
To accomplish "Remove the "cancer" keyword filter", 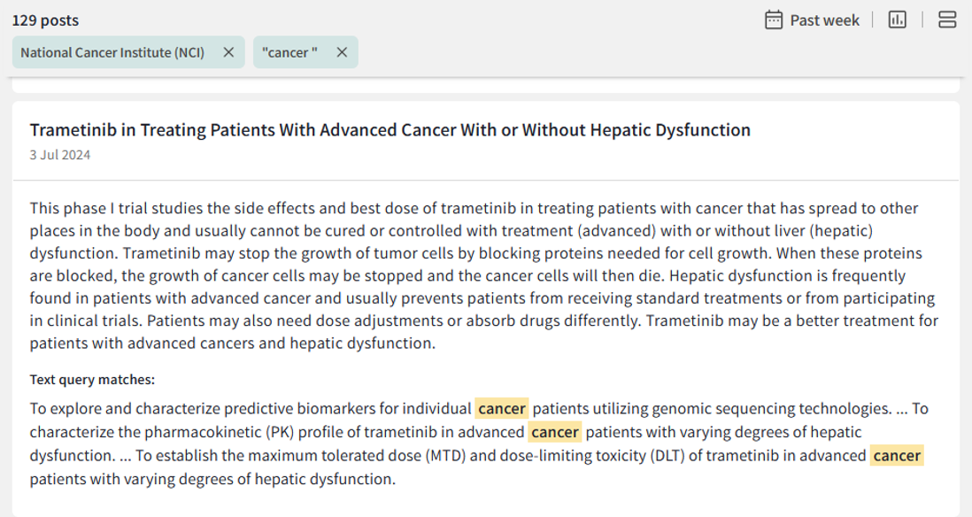I will point(342,52).
